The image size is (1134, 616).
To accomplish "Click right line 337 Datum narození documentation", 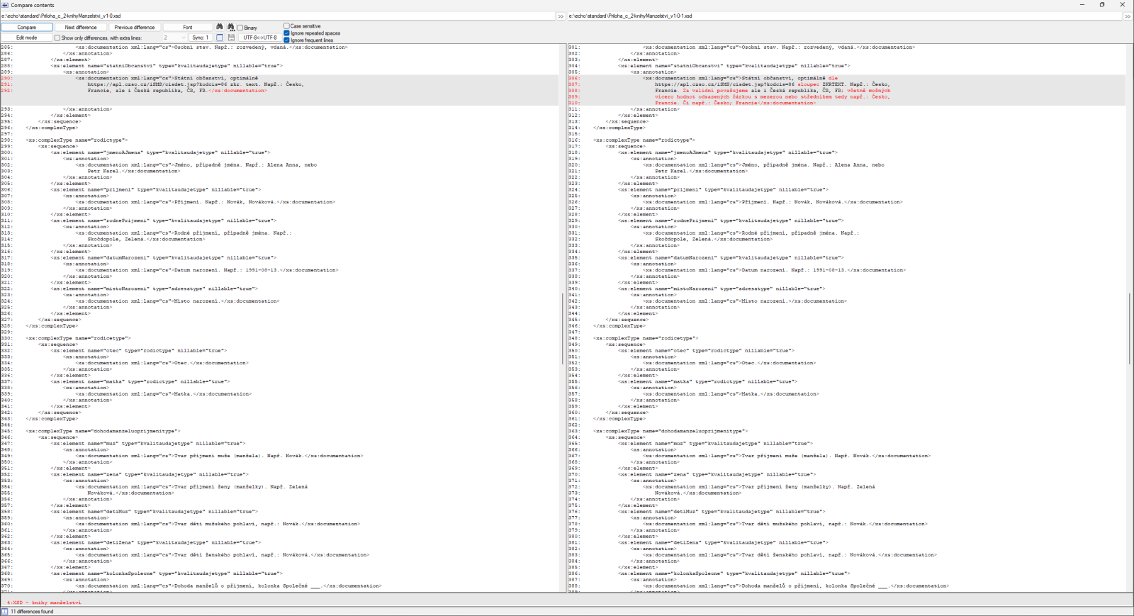I will (x=774, y=270).
